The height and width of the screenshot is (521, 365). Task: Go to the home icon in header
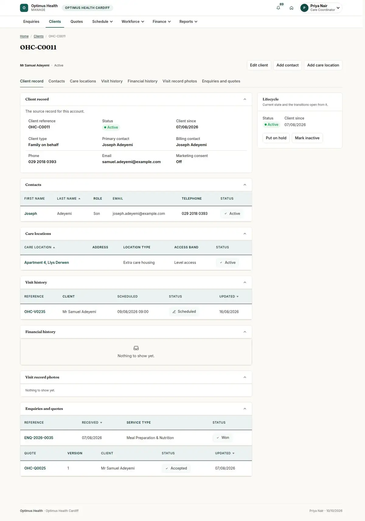tap(291, 8)
